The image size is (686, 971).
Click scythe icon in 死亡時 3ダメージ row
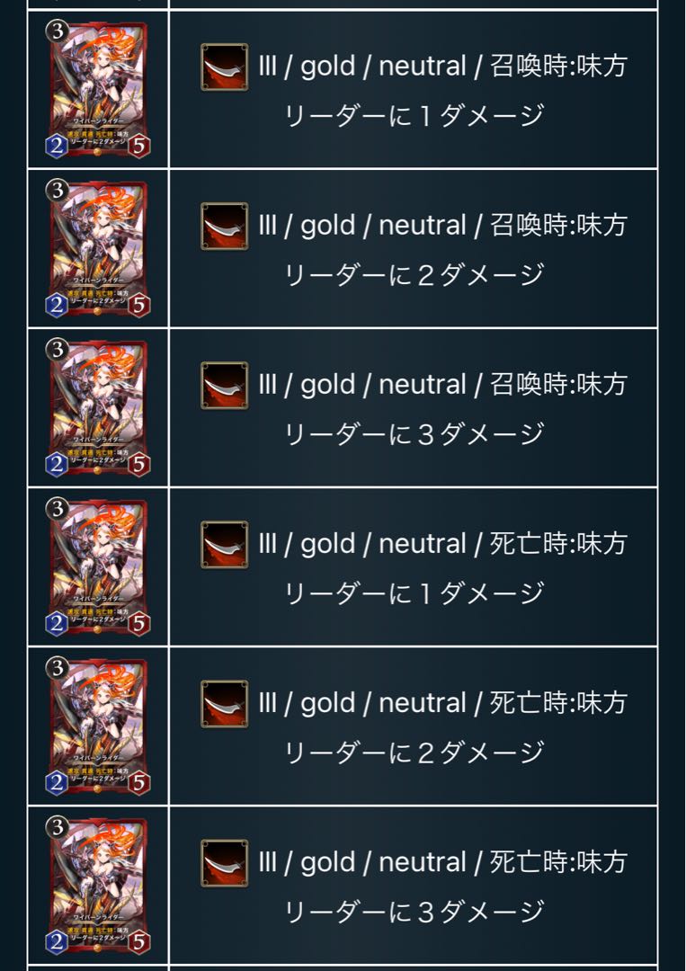tap(225, 863)
